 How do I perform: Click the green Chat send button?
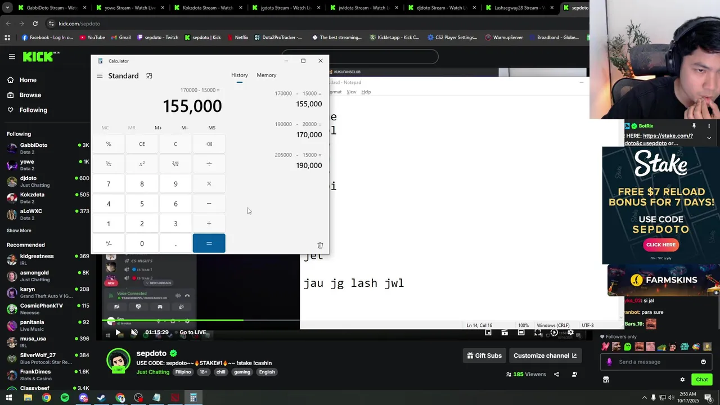(701, 380)
